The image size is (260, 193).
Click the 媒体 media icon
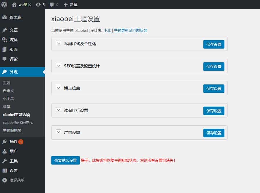pyautogui.click(x=5, y=40)
